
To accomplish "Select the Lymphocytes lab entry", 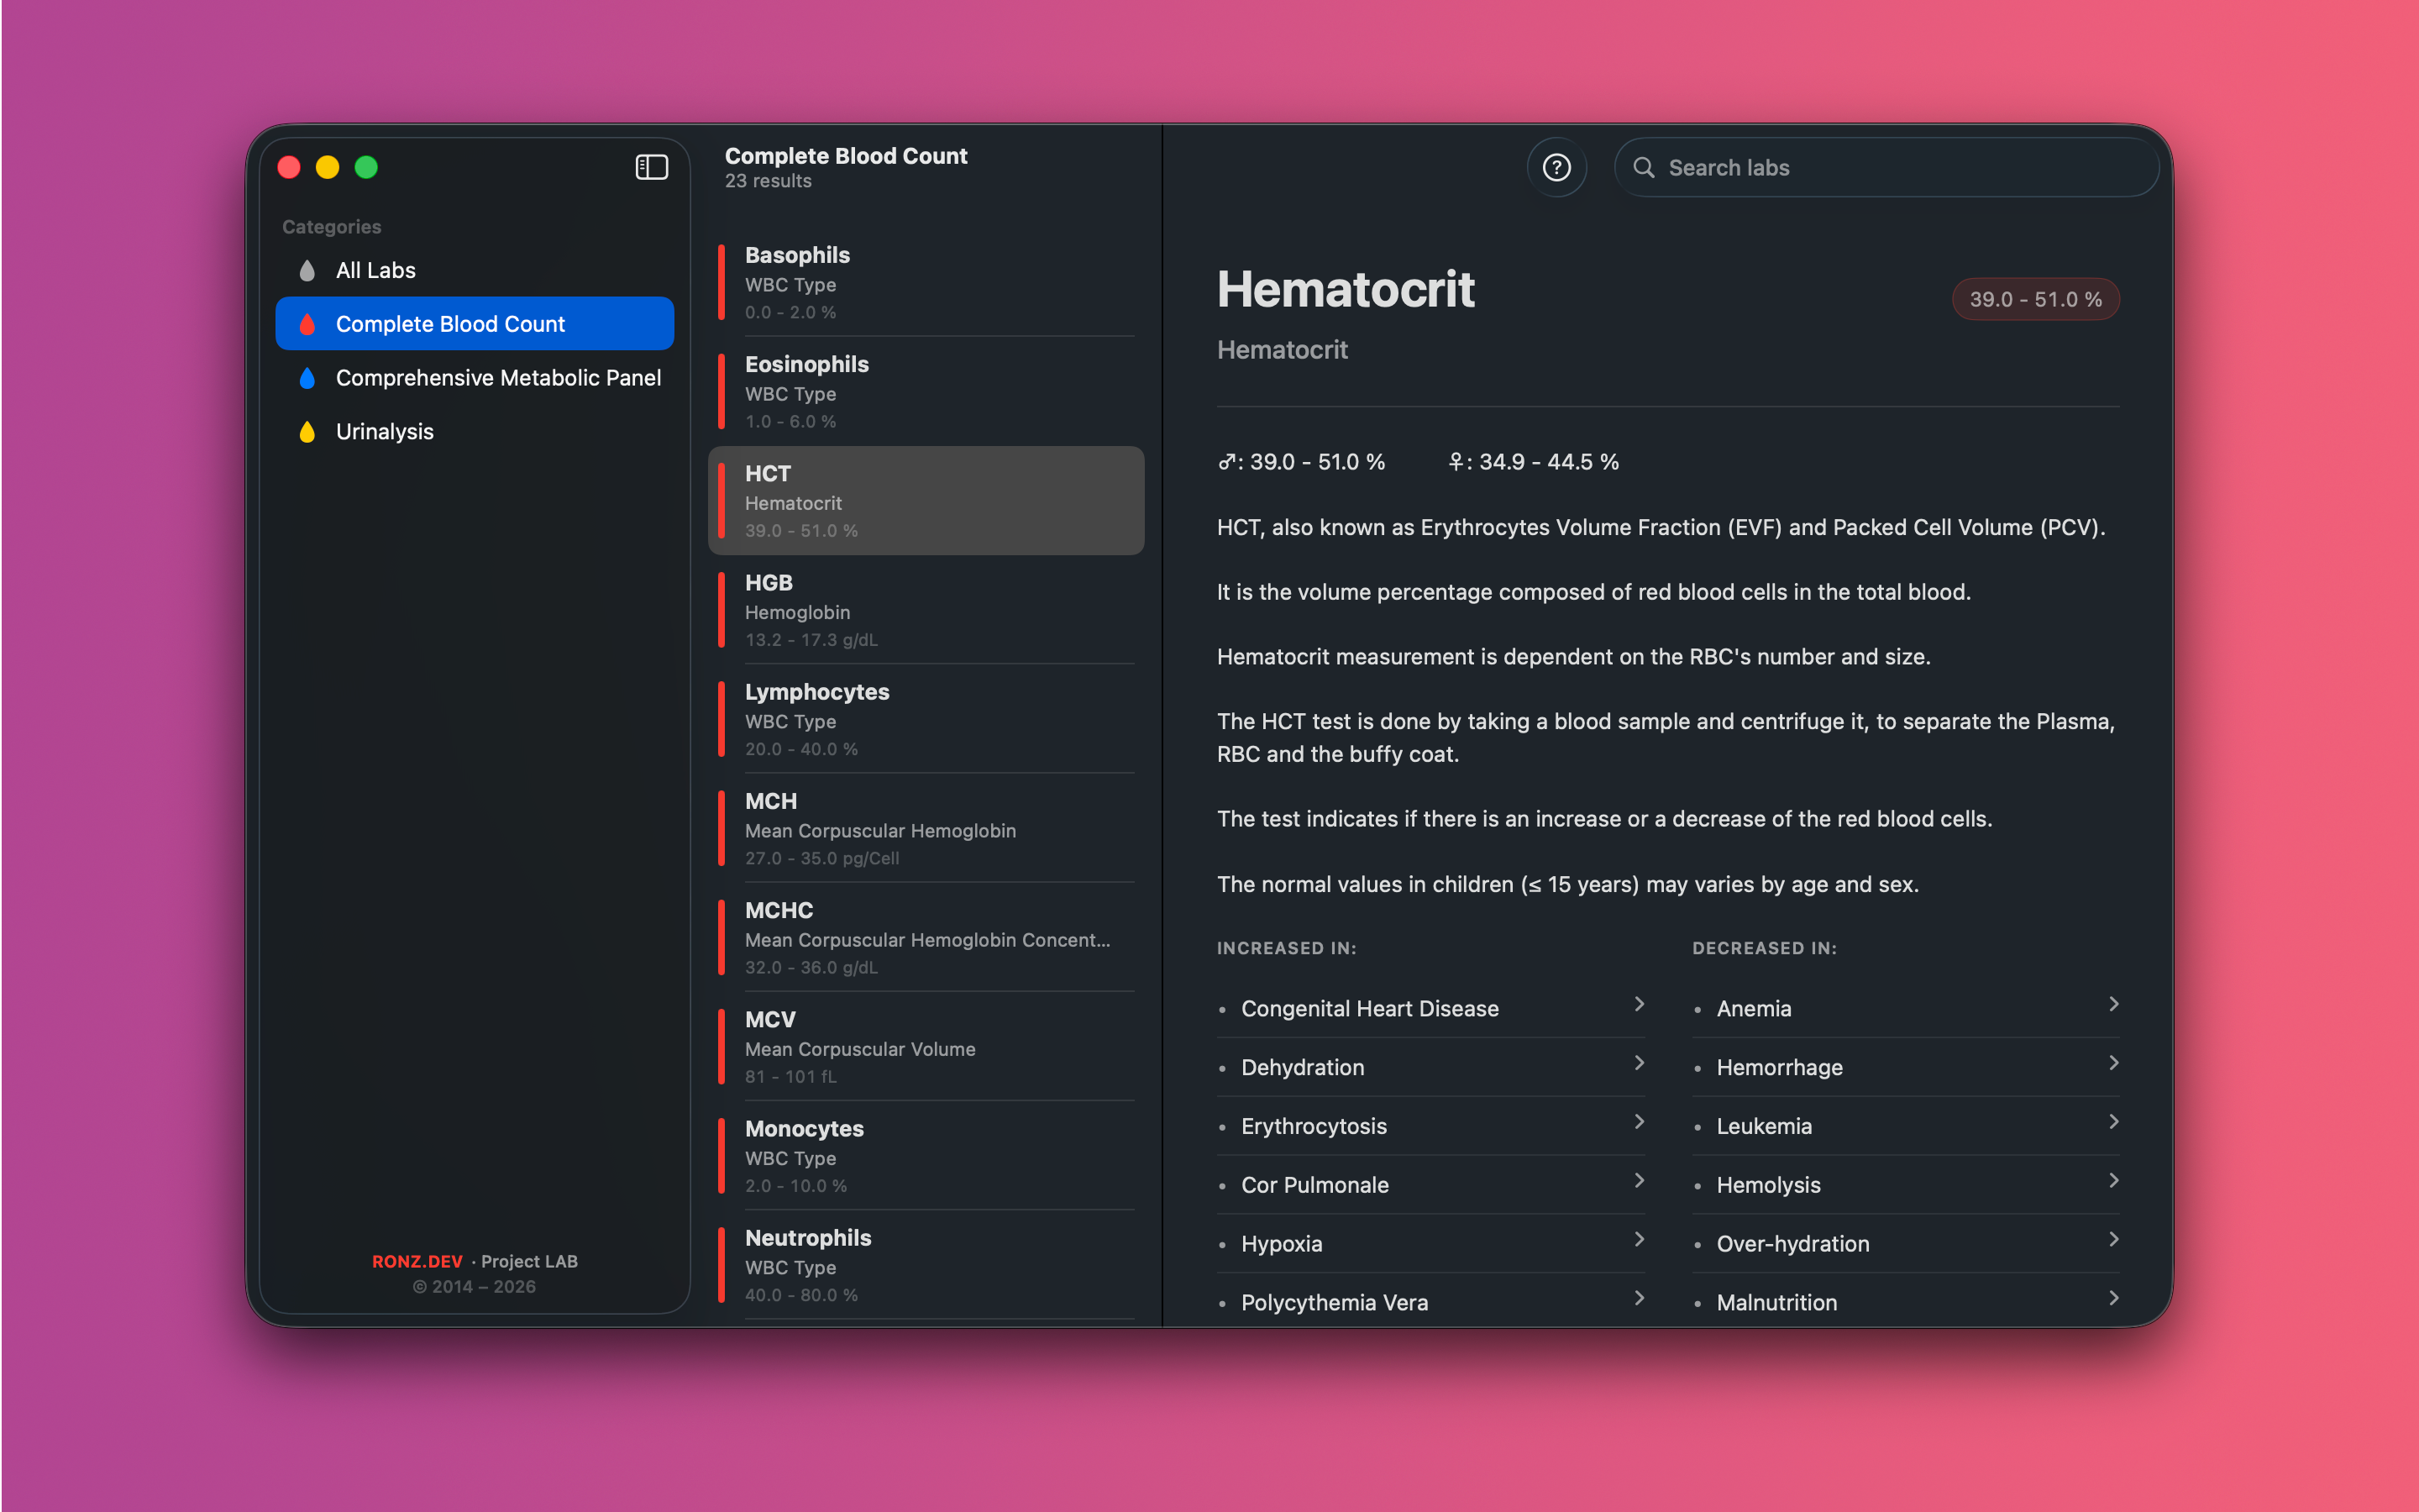I will click(x=926, y=719).
